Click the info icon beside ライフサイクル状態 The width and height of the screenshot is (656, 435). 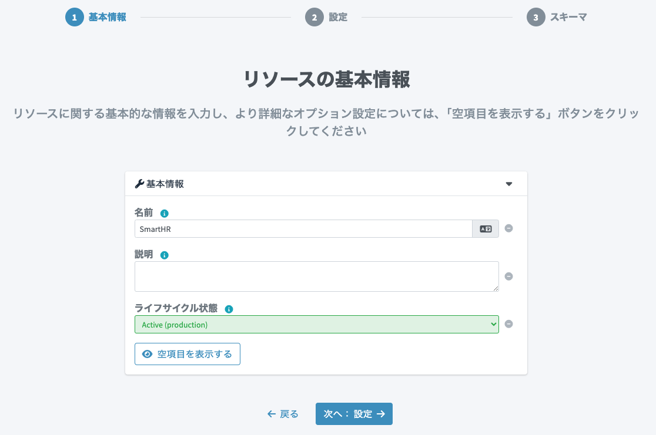[x=229, y=309]
